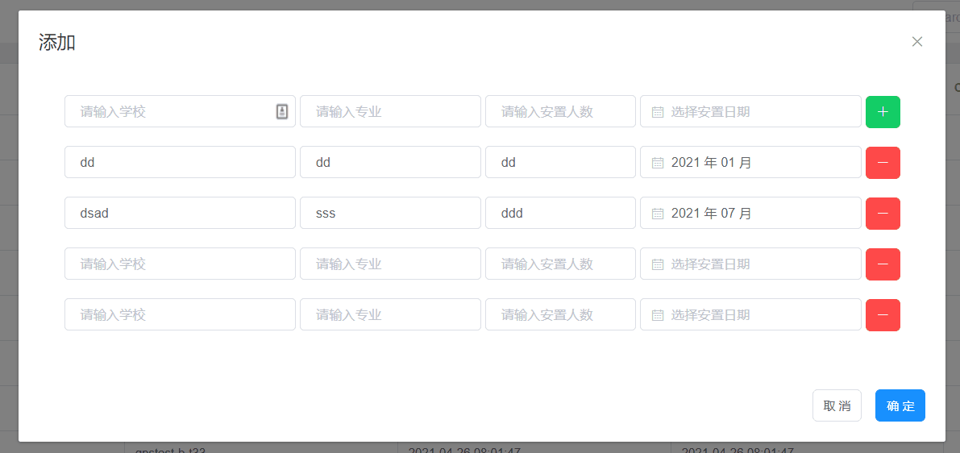Close the 添加 dialog with X icon
960x453 pixels.
click(916, 42)
